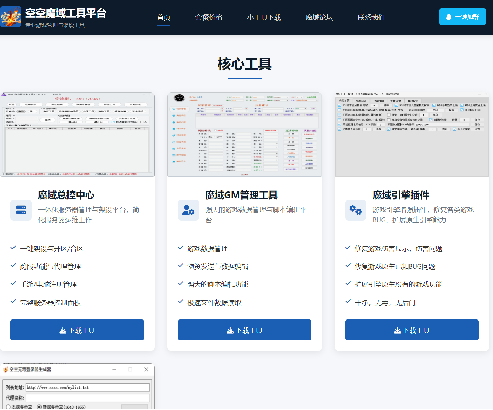Click the gears icon beside 魔域引擎插件
Viewport: 493px width, 410px height.
[x=356, y=210]
